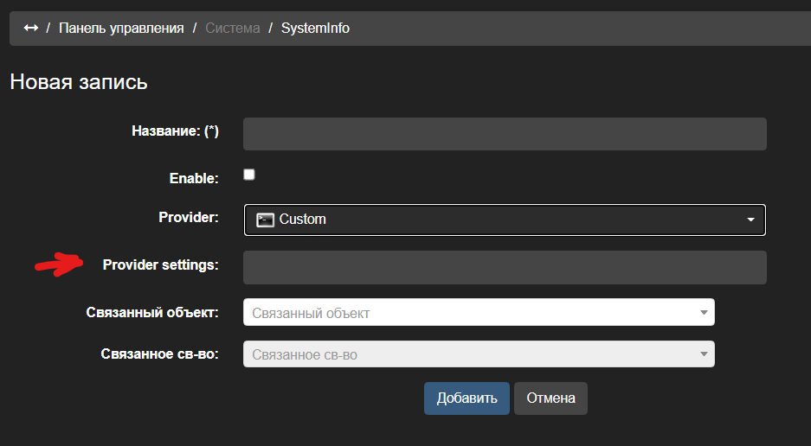Viewport: 811px width, 446px height.
Task: Click the Provider settings label
Action: tap(160, 265)
